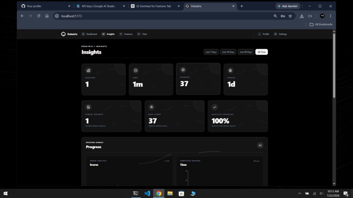Click the Sessions with Gemini reports caption
Viewport: 353px width, 198px height.
[x=223, y=126]
